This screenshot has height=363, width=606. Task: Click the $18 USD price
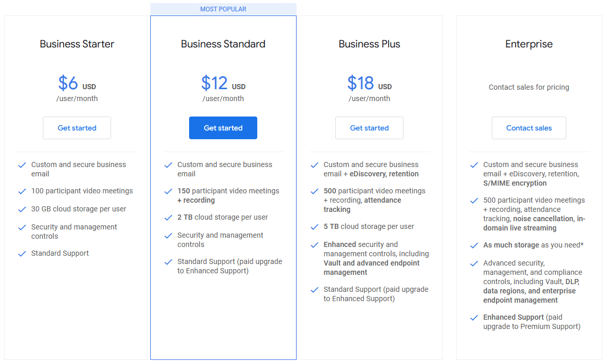(x=369, y=83)
